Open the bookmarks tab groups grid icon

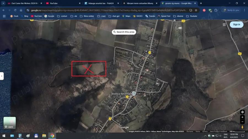click(4, 16)
